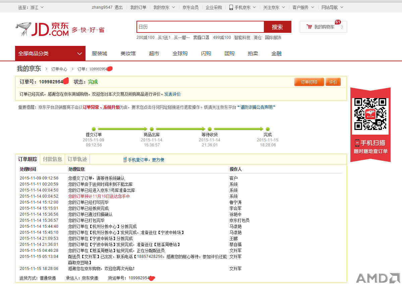
Task: Open the 京东会员 link
Action: 190,7
